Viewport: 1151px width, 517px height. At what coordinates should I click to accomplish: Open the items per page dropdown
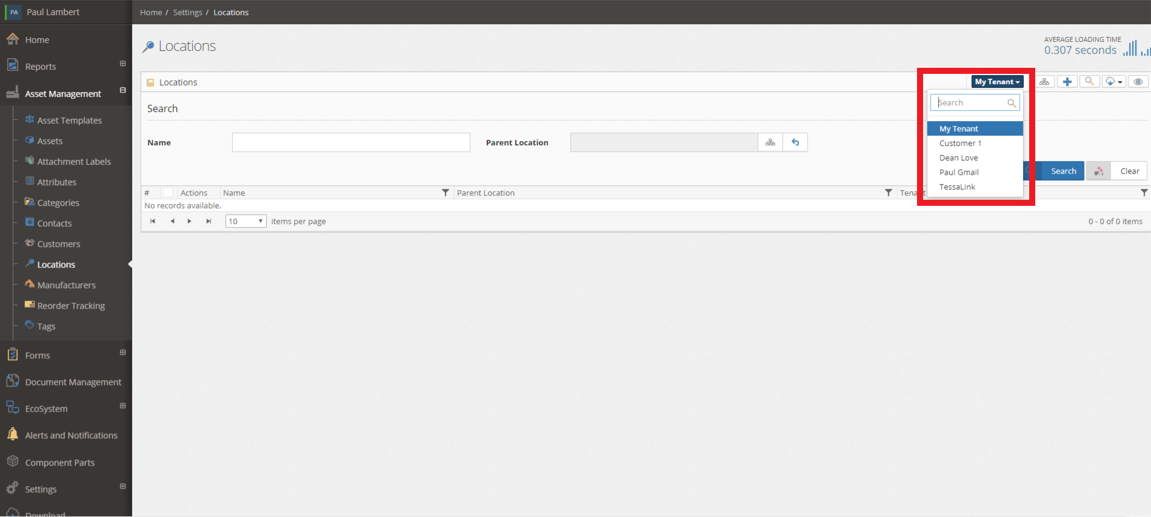click(245, 221)
